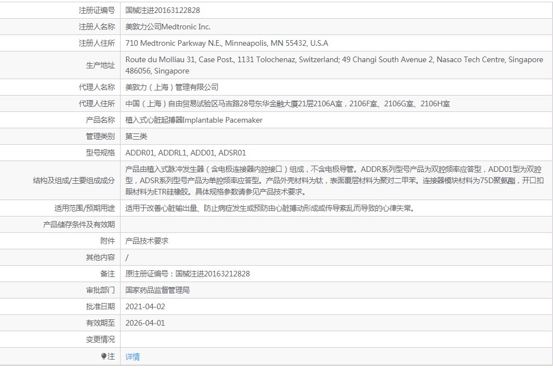
Task: Click the 变更情况 label
Action: pos(100,339)
